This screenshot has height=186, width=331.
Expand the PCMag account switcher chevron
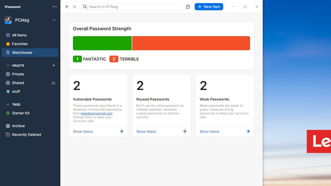54,20
